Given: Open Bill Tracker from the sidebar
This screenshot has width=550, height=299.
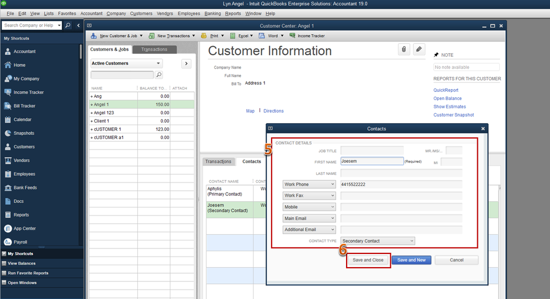Looking at the screenshot, I should [x=8, y=106].
